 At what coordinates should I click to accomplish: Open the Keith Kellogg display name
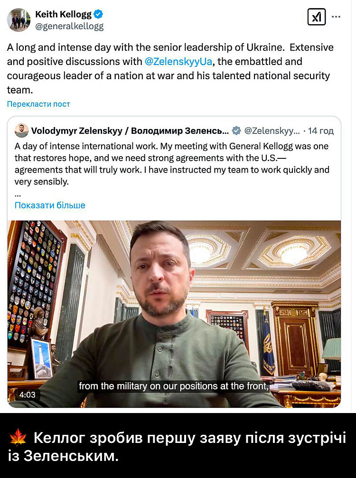pyautogui.click(x=63, y=14)
